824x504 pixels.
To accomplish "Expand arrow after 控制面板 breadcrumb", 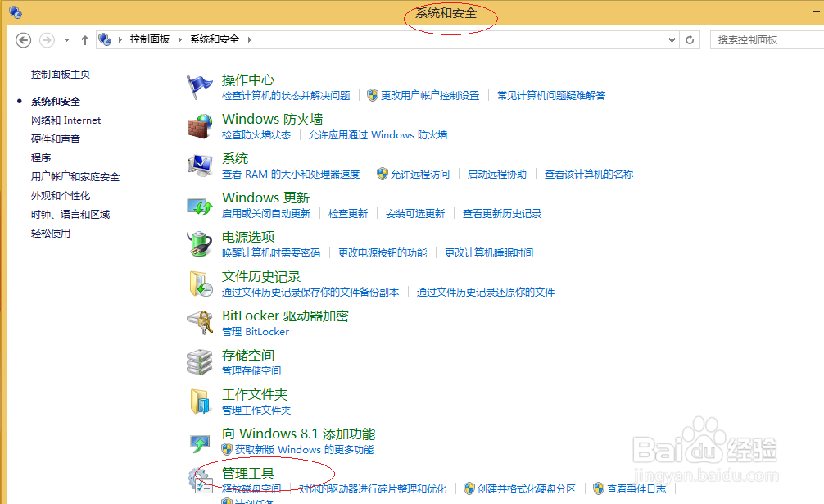I will [x=179, y=39].
